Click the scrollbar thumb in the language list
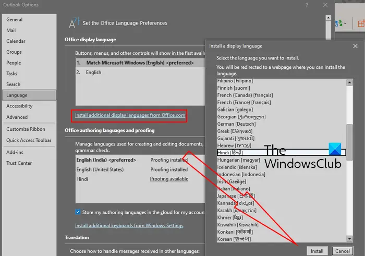The image size is (365, 256). click(x=349, y=142)
